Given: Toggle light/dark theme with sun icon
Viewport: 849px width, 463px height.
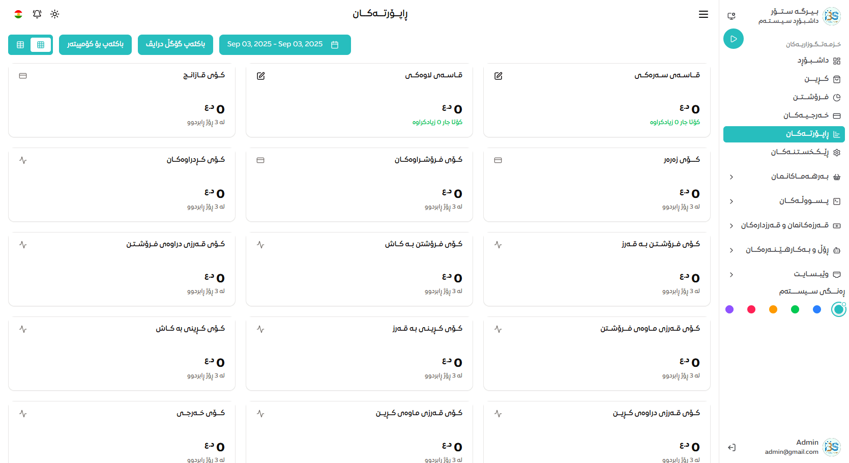Looking at the screenshot, I should 55,14.
